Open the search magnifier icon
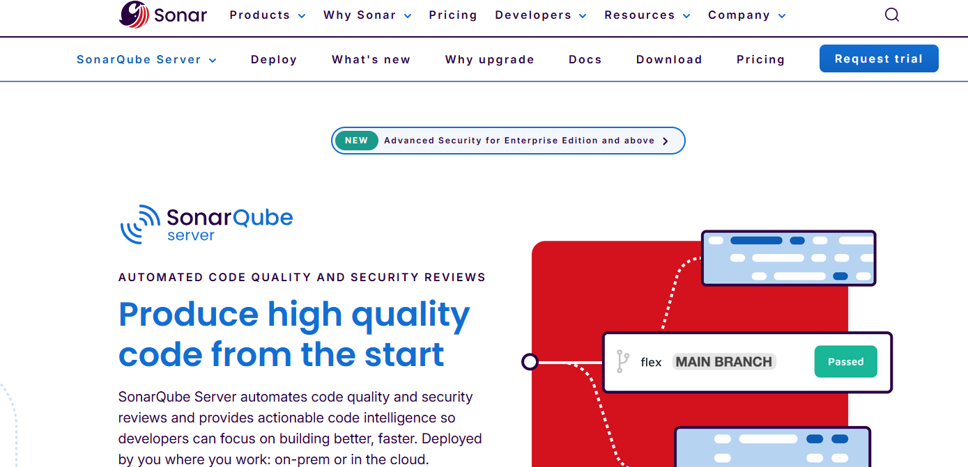This screenshot has width=968, height=467. coord(891,15)
